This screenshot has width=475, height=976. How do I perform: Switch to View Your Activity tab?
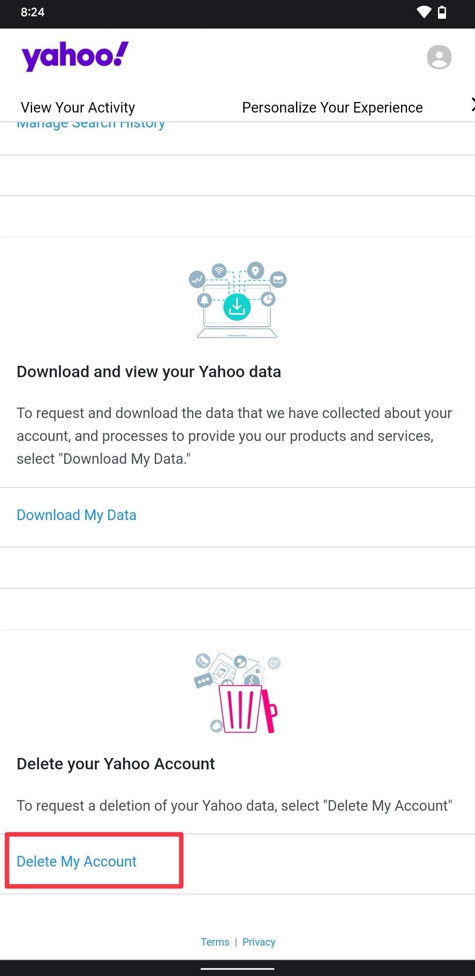click(78, 107)
